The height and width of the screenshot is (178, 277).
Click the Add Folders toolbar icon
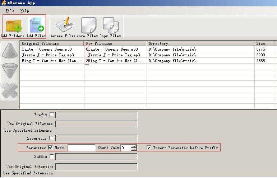tap(14, 26)
